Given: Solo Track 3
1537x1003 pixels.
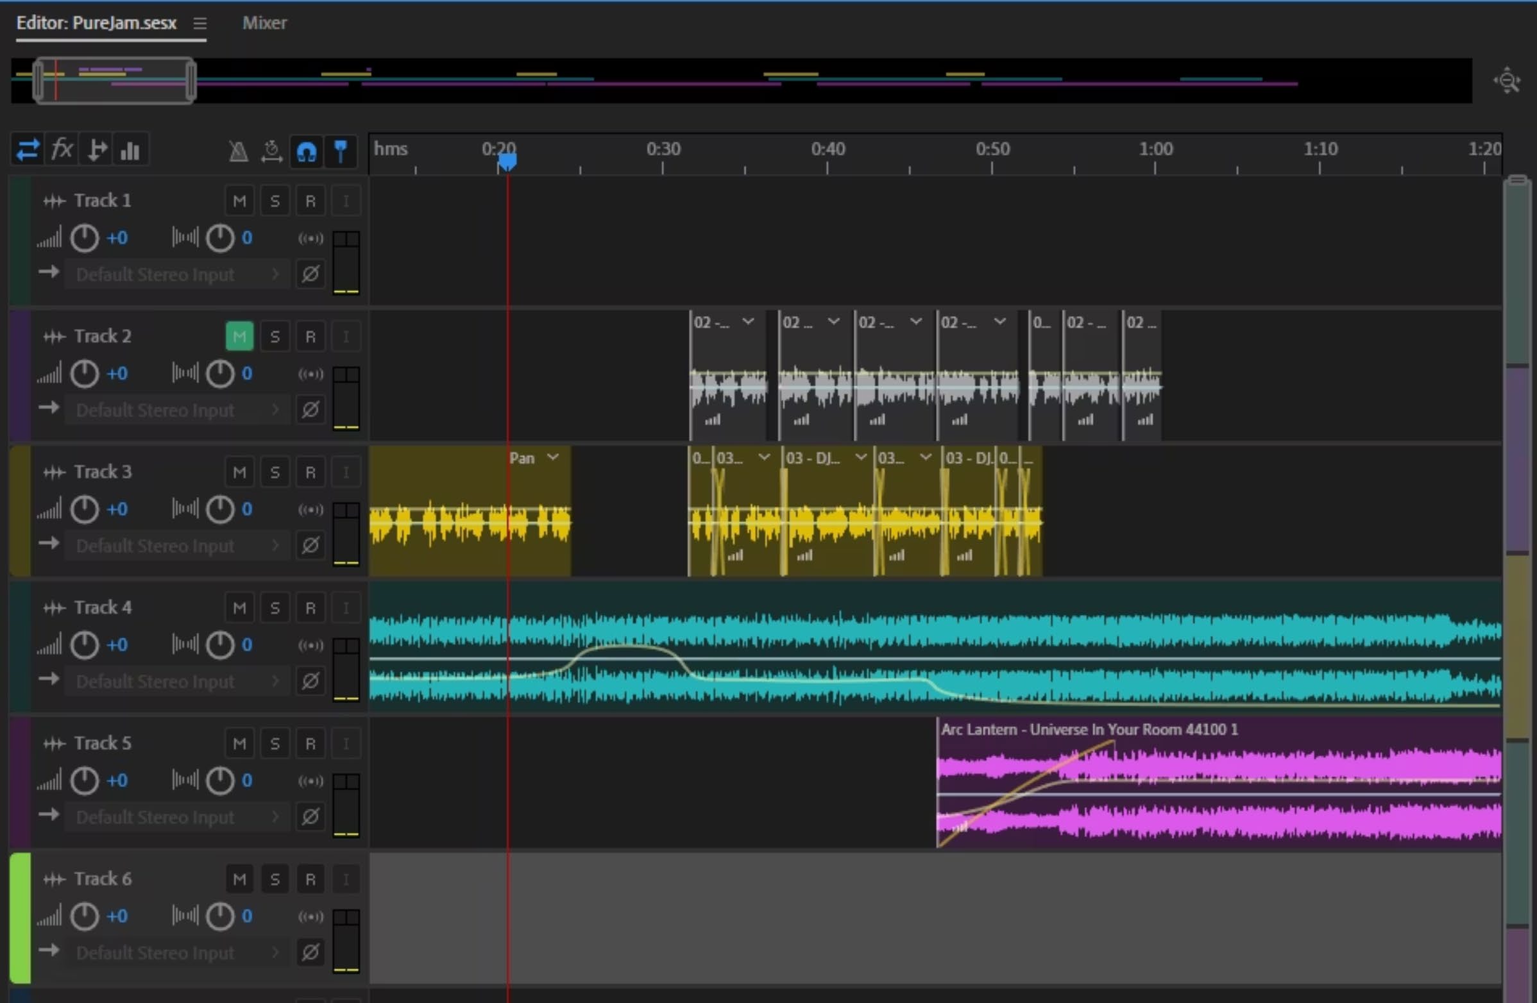Looking at the screenshot, I should [x=275, y=473].
